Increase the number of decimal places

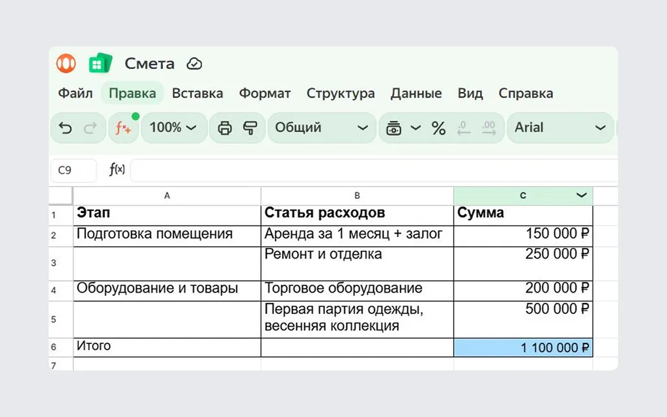pos(489,128)
